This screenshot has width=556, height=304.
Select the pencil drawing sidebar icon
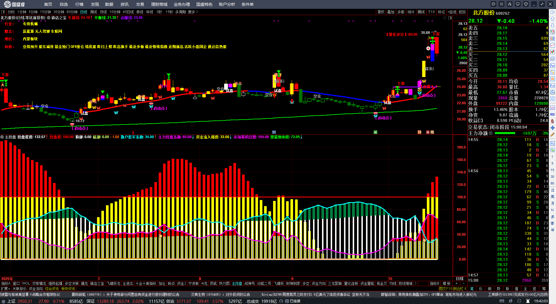click(553, 134)
